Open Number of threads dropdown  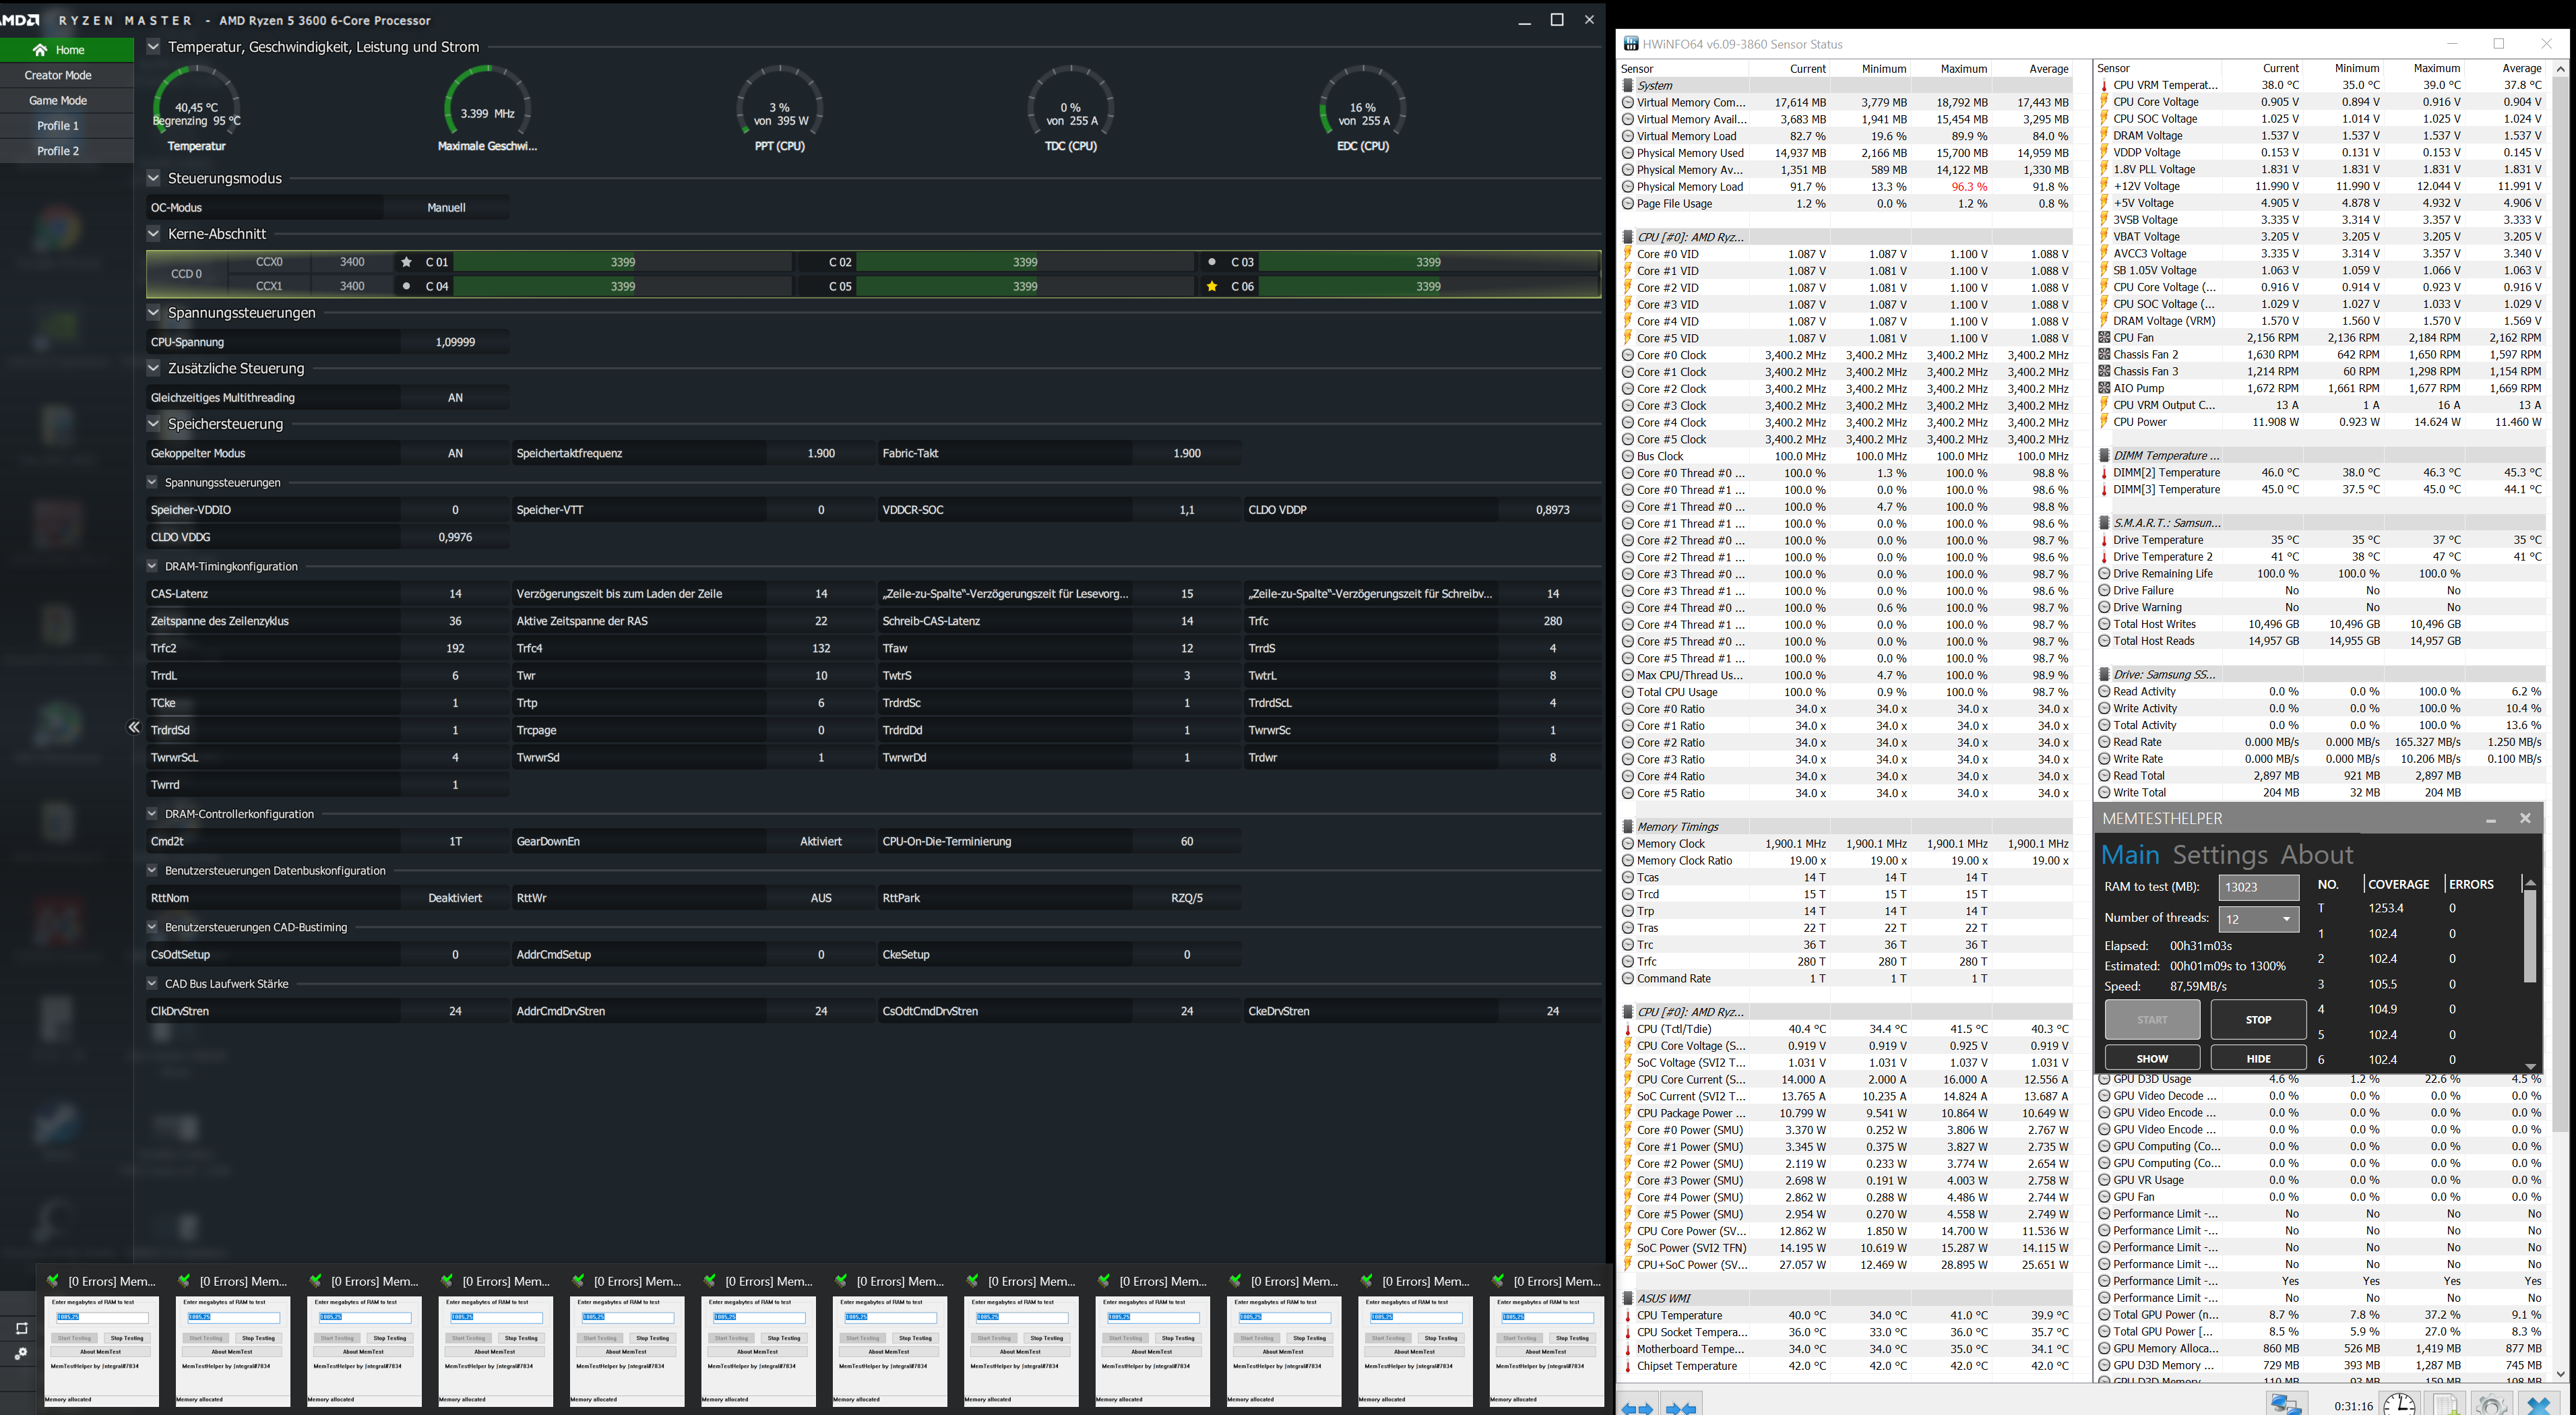(2258, 918)
